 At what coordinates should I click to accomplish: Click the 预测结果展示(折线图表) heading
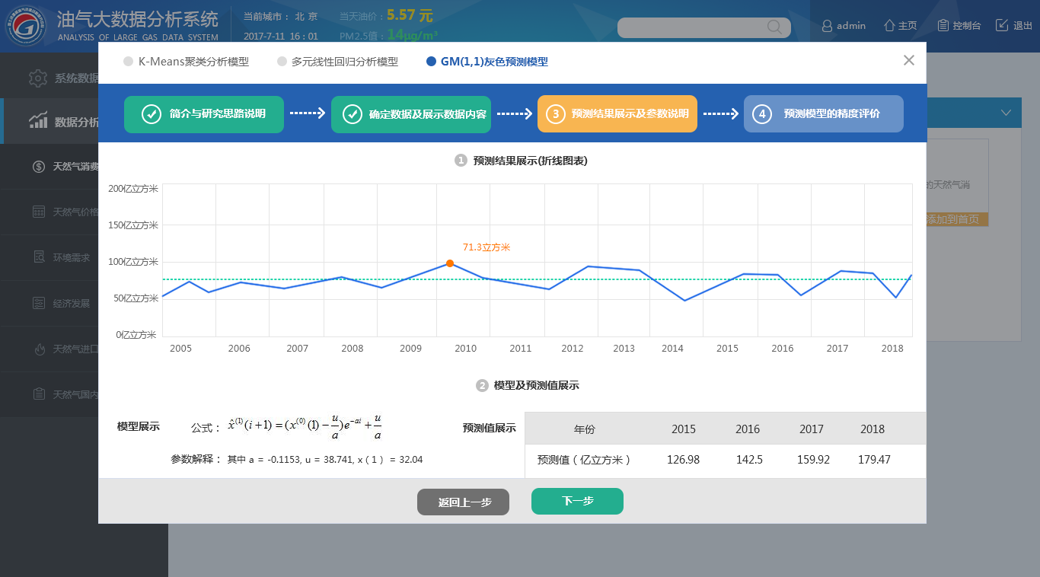[x=530, y=161]
